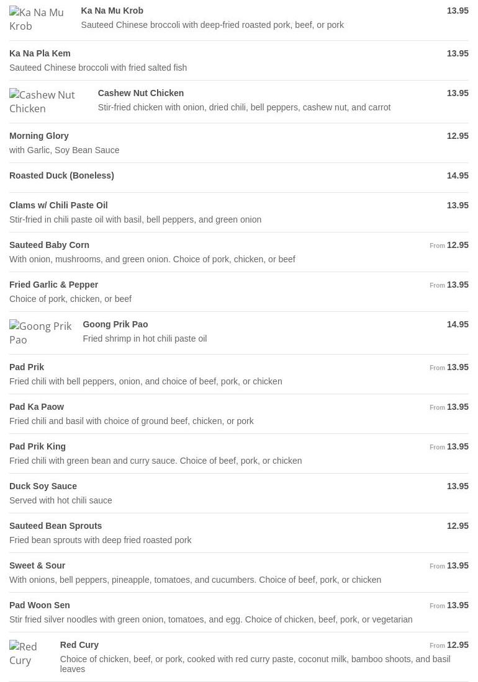The height and width of the screenshot is (682, 478).
Task: Click the Cashew Nut Chicken thumbnail image
Action: click(x=46, y=102)
